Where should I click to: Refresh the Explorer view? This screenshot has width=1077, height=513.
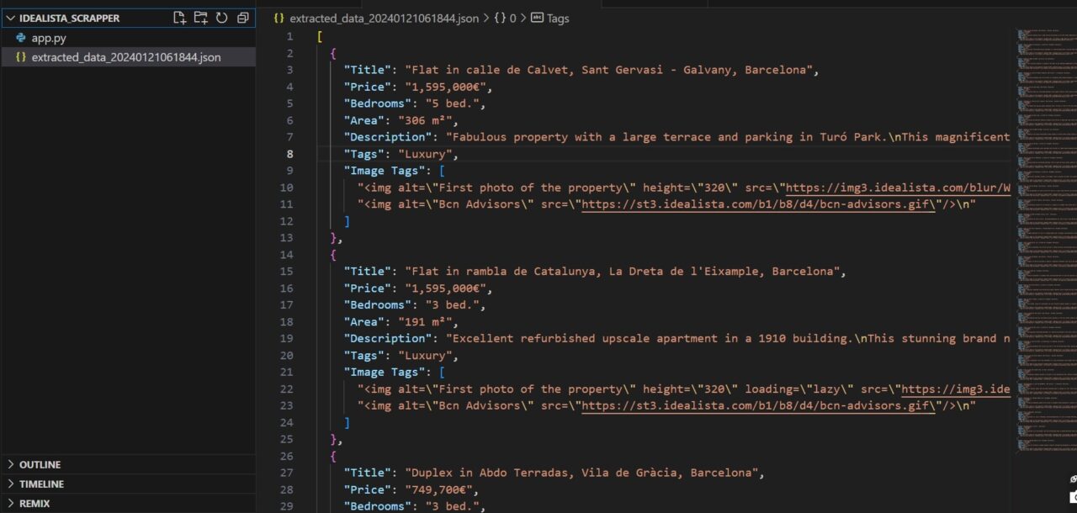221,18
